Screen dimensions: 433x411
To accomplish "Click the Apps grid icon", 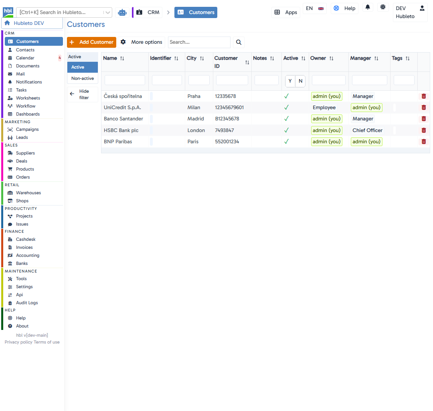I will tap(285, 12).
